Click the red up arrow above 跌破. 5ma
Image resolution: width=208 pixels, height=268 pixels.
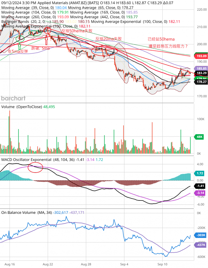(46, 40)
